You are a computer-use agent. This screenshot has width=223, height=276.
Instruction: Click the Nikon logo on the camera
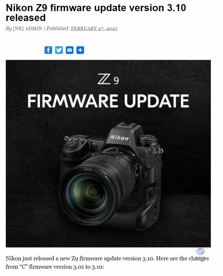click(119, 137)
